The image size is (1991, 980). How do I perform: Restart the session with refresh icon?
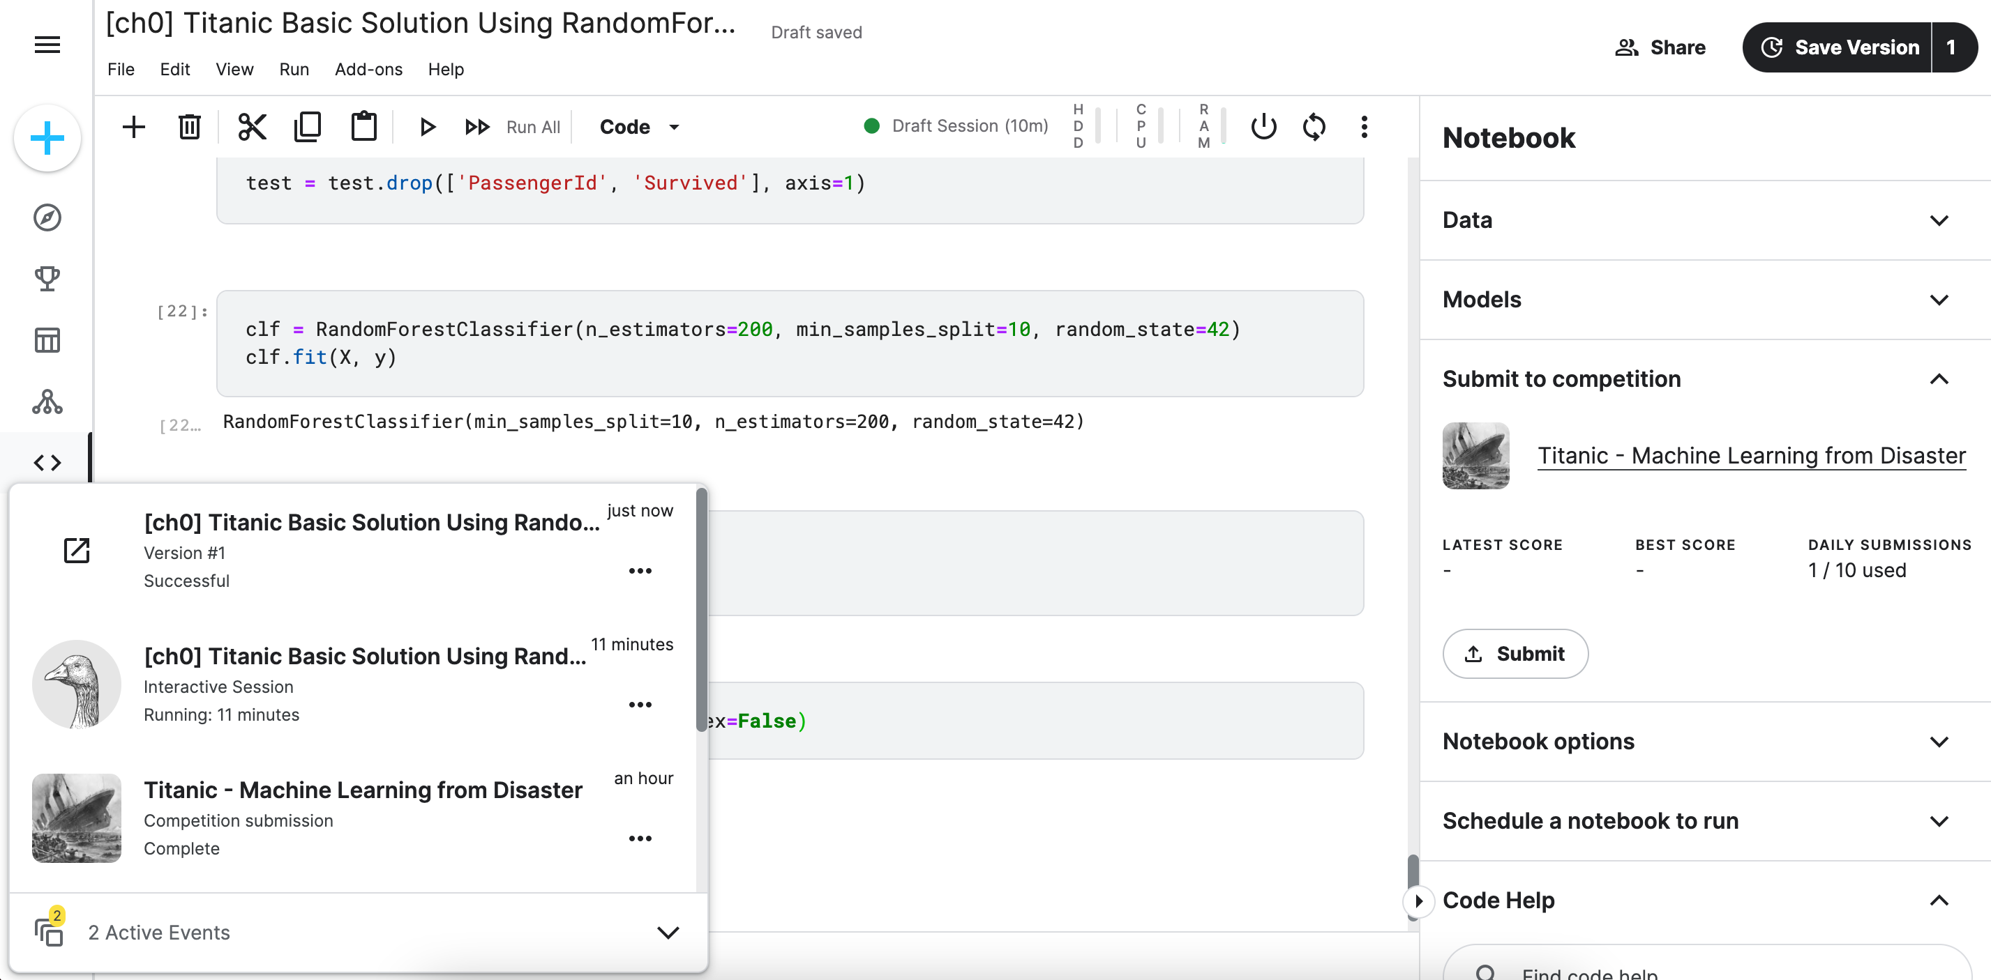point(1314,127)
